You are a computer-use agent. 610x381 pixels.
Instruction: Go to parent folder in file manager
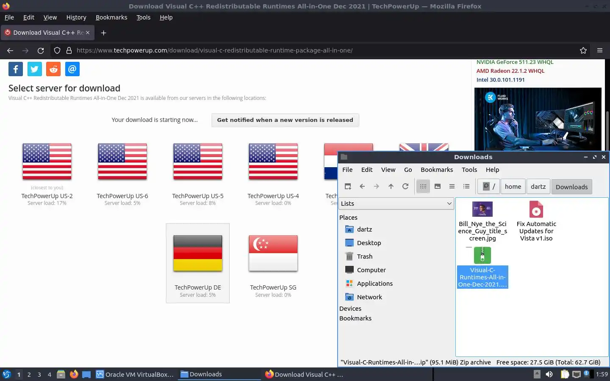[x=391, y=186]
